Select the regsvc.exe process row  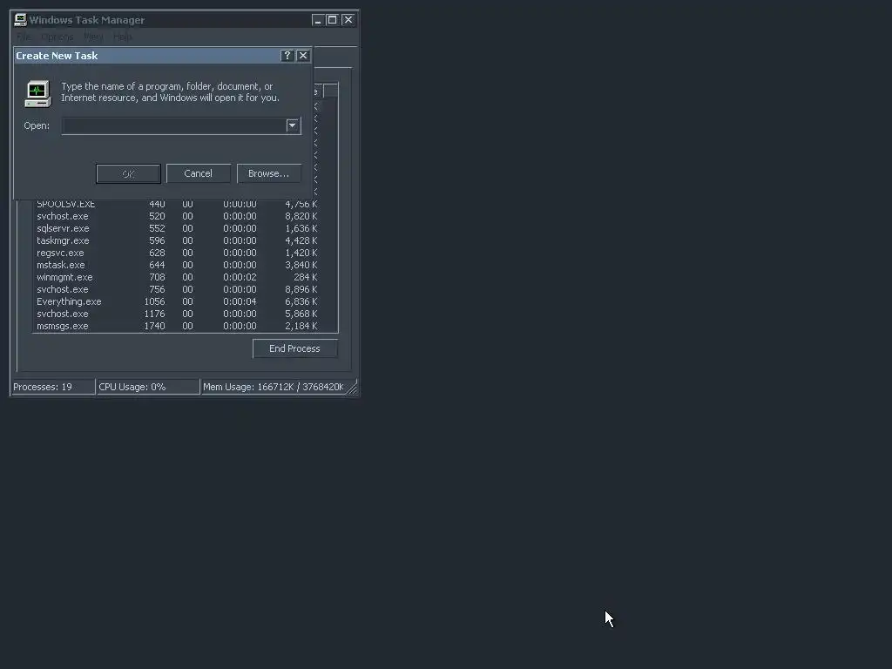(x=178, y=253)
